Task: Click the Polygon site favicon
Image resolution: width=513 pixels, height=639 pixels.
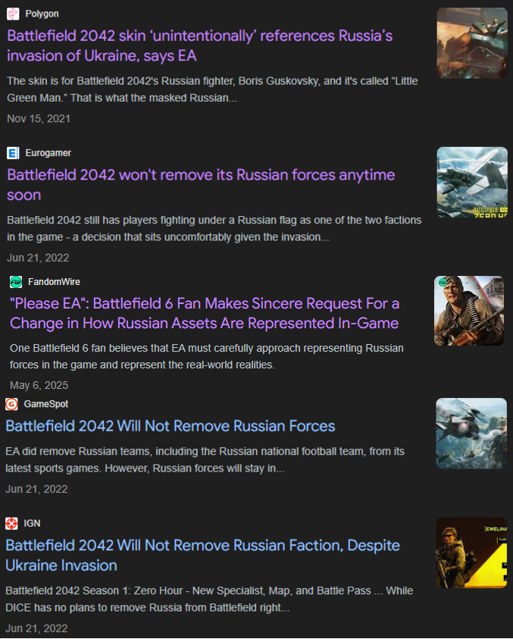Action: tap(13, 14)
